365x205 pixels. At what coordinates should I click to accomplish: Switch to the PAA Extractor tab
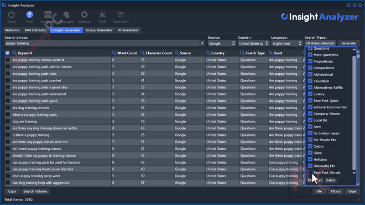(36, 30)
